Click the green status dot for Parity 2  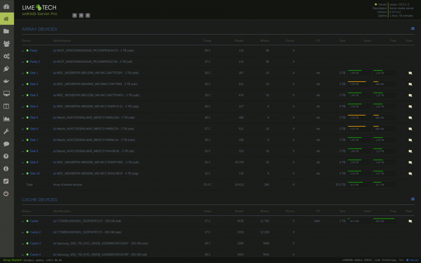(x=27, y=62)
